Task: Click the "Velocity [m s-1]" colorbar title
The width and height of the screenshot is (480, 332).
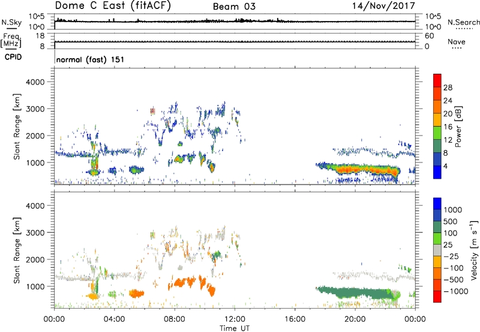Action: 474,250
